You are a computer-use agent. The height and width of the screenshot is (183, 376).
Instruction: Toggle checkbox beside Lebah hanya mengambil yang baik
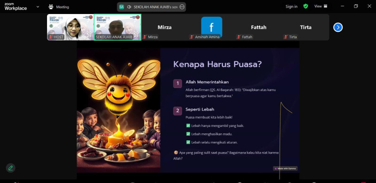(188, 125)
